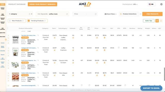
Task: Click help icon beside Product Selections
Action: 141,14
